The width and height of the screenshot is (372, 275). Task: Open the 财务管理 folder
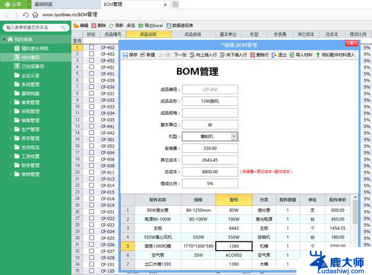tap(27, 165)
